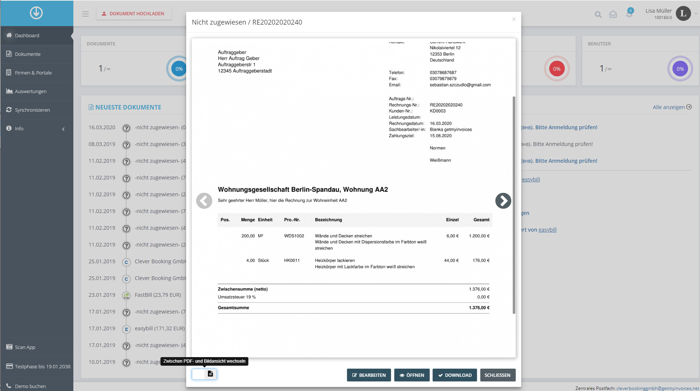This screenshot has height=391, width=700.
Task: Click Testphase bis 19.01.2038 entry
Action: click(x=36, y=366)
